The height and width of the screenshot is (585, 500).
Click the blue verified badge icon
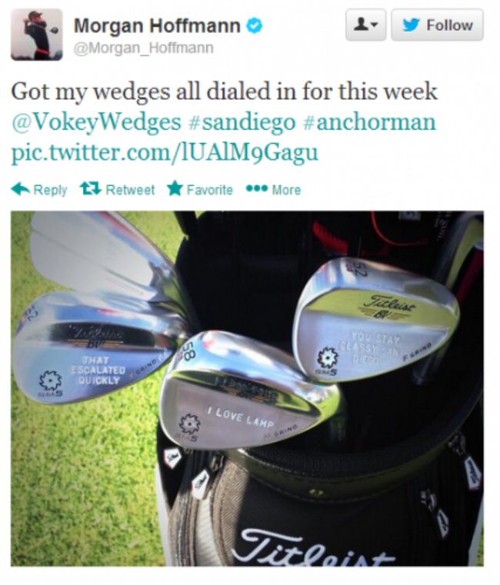pos(255,25)
